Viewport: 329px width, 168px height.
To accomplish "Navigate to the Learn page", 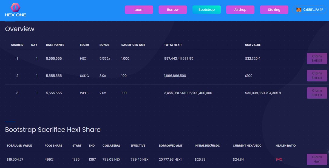I will coord(139,9).
